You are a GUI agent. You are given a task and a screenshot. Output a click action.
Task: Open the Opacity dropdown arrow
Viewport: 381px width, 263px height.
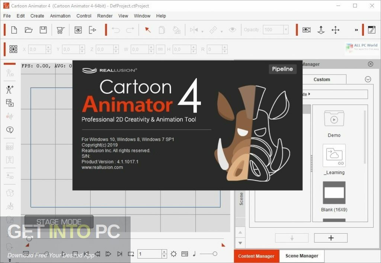pos(286,30)
